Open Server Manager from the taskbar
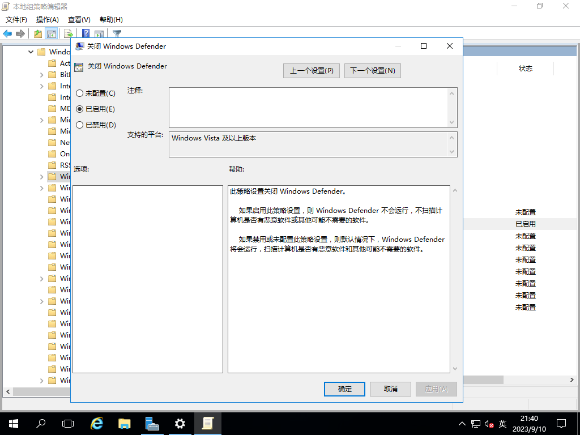 click(152, 424)
